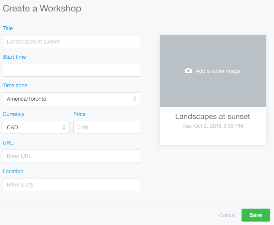Image resolution: width=274 pixels, height=225 pixels.
Task: Click the Currency dropdown arrows icon
Action: tap(64, 127)
